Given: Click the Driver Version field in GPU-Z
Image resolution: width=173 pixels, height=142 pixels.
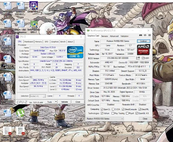Looking at the screenshot, I should click(125, 88).
